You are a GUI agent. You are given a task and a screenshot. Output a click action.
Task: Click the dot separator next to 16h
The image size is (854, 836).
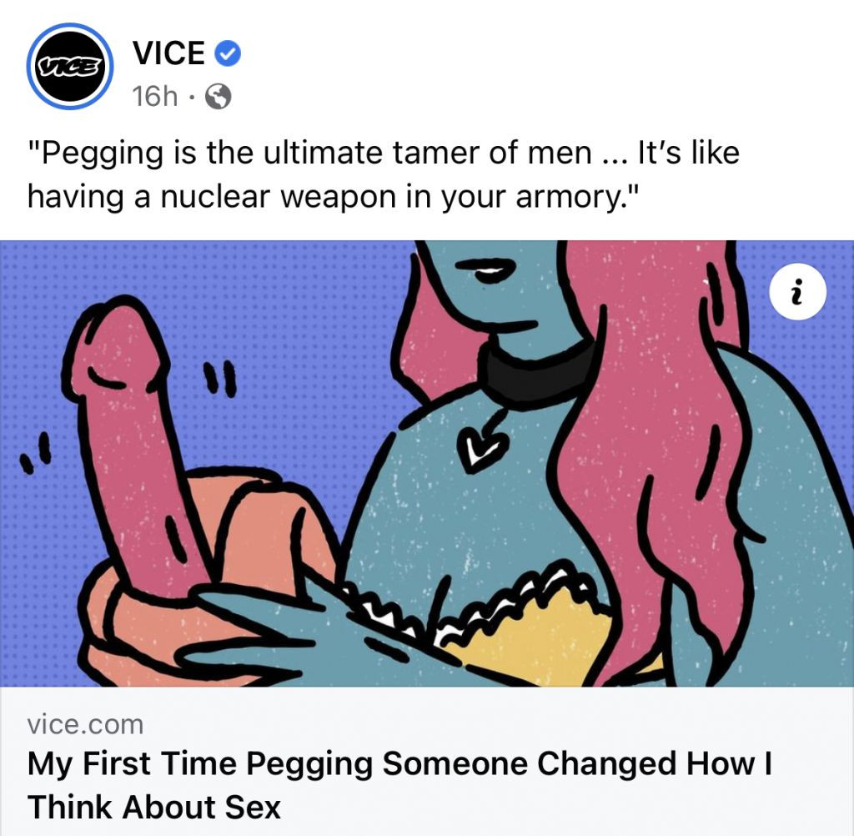pyautogui.click(x=191, y=98)
